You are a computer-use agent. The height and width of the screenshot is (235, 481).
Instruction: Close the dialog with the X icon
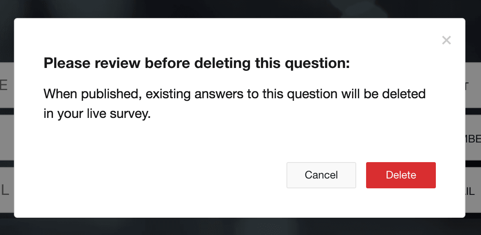coord(447,40)
